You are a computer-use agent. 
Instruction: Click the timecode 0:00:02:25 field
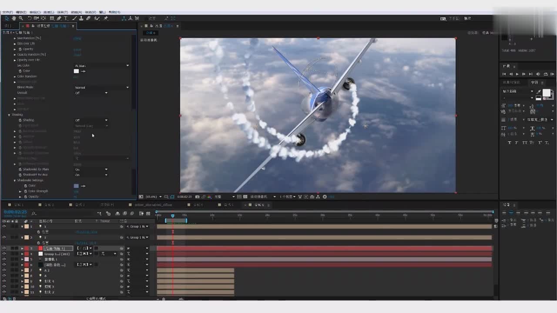coord(15,212)
